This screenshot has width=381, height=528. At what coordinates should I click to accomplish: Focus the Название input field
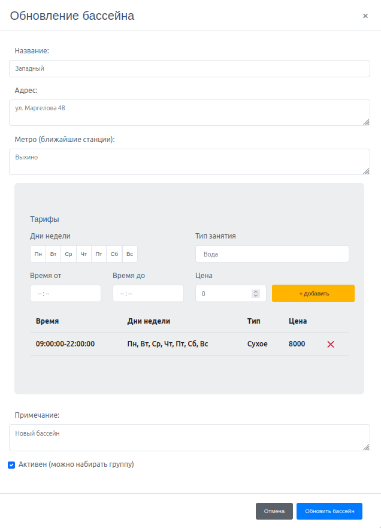click(189, 69)
